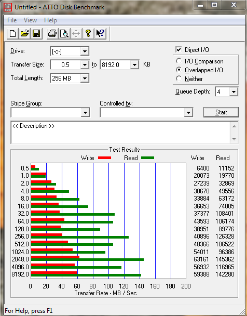The image size is (247, 316).
Task: Open the View menu
Action: 30,20
